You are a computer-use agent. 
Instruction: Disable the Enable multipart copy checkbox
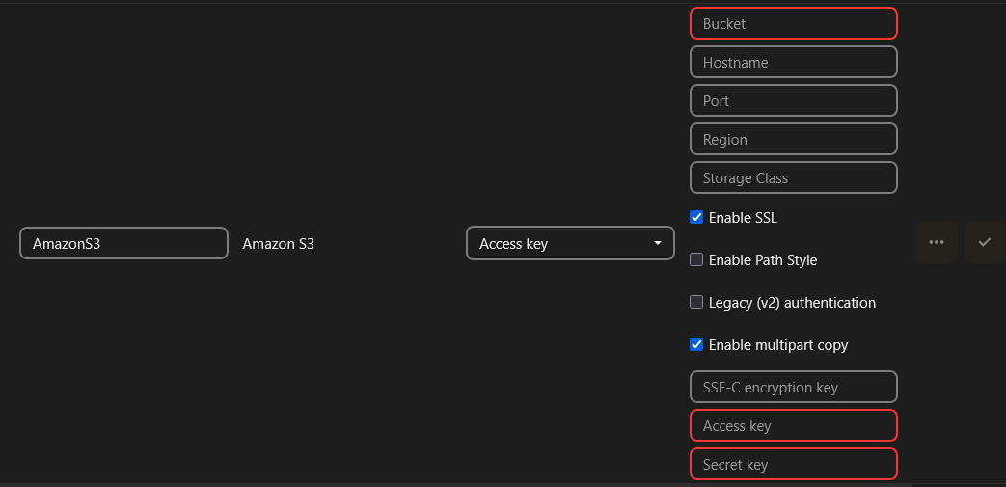(696, 345)
